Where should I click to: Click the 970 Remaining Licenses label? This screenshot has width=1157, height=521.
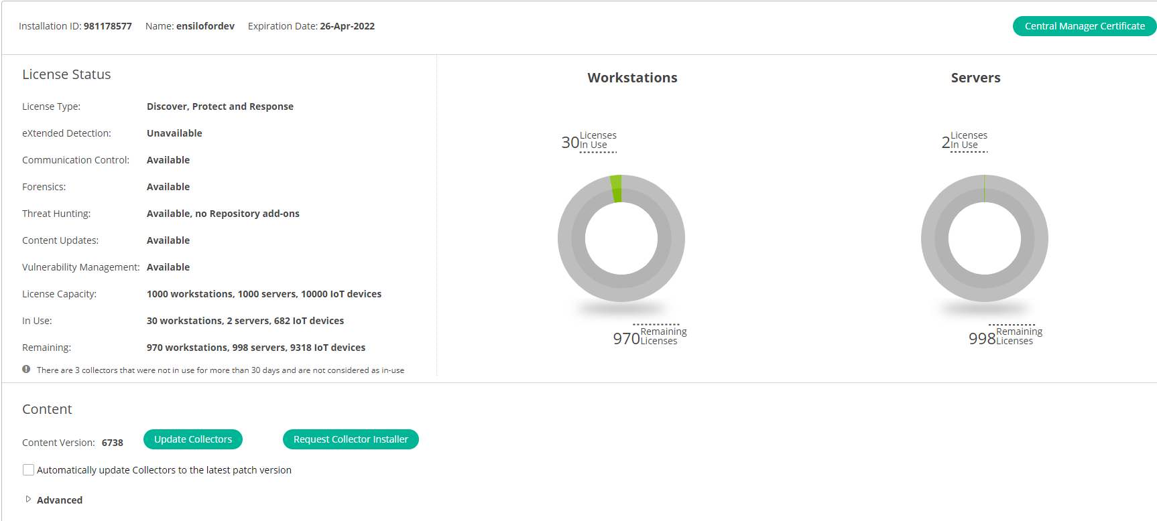click(649, 336)
